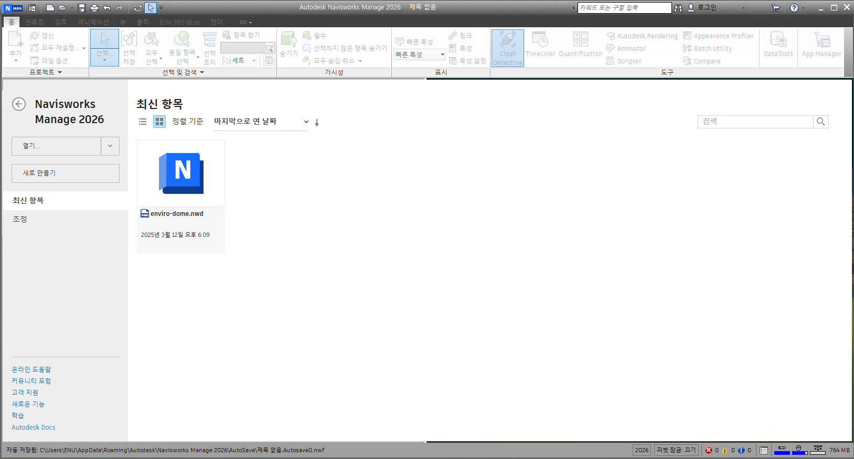Open the enviro-dome.nwd recent file thumbnail
The image size is (854, 459).
click(x=181, y=173)
